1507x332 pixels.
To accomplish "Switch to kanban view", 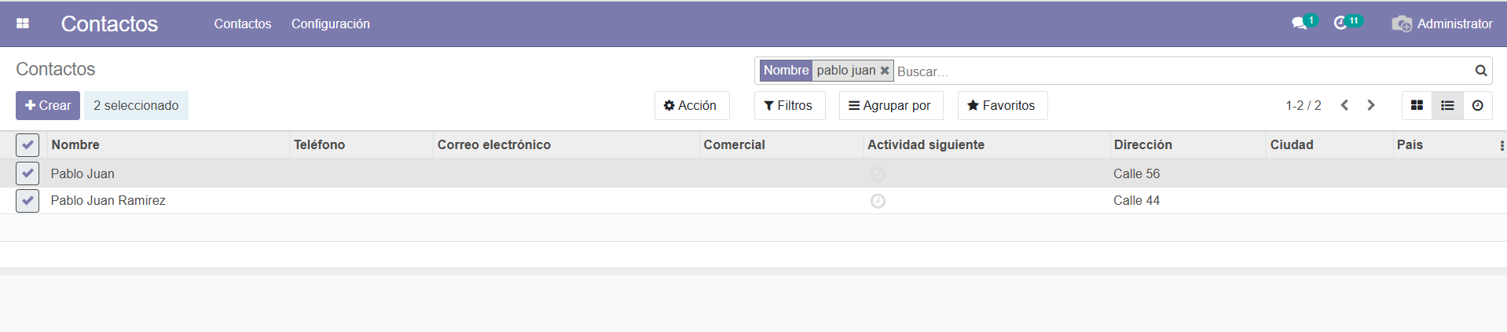I will pos(1417,105).
